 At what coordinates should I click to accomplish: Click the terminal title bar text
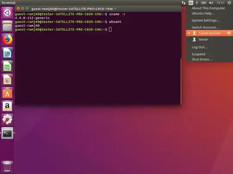click(x=74, y=9)
